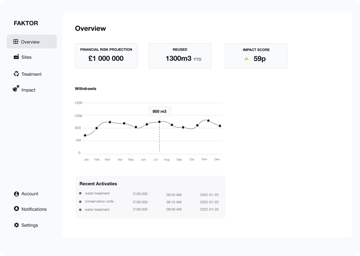Image resolution: width=360 pixels, height=256 pixels.
Task: Click the January data point on chart
Action: pyautogui.click(x=85, y=135)
